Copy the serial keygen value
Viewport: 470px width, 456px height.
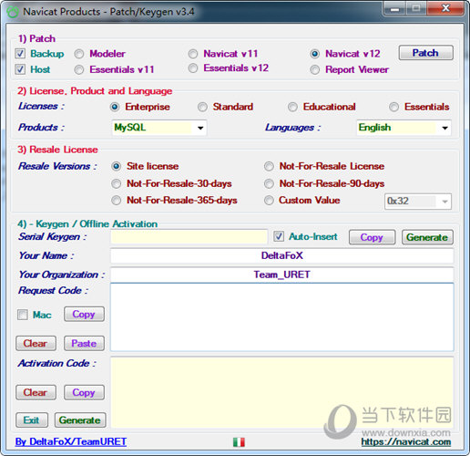click(x=372, y=237)
